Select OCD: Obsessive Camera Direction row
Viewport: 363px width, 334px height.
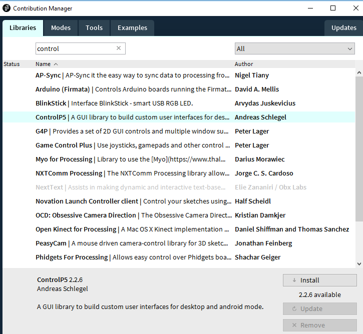click(179, 215)
